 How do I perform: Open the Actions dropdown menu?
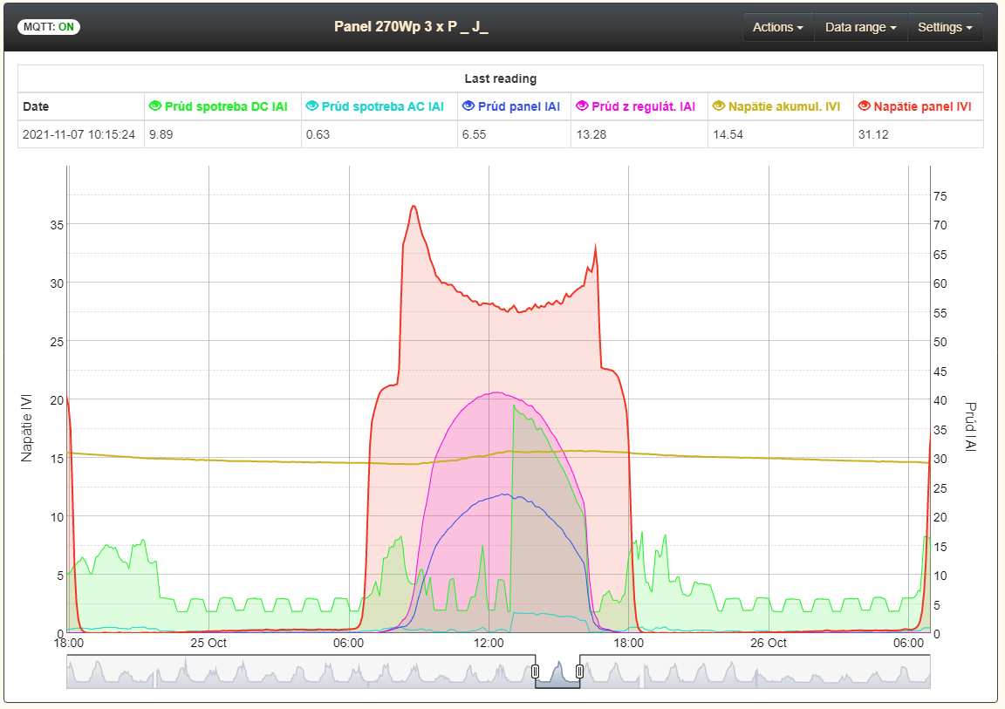coord(777,27)
